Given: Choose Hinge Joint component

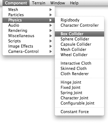Looking at the screenshot, I should [80, 82].
